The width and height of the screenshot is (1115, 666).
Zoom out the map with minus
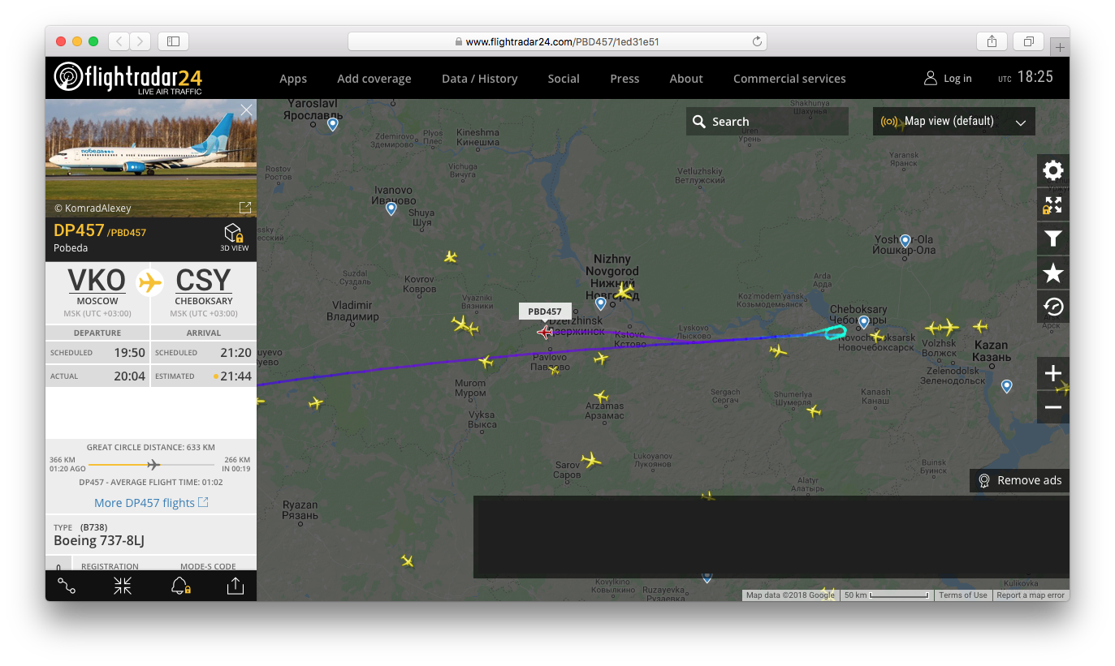(x=1052, y=407)
